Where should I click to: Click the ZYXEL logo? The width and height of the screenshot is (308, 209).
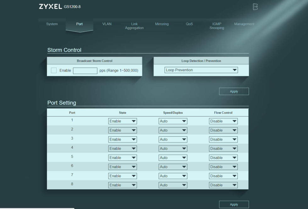pos(50,7)
